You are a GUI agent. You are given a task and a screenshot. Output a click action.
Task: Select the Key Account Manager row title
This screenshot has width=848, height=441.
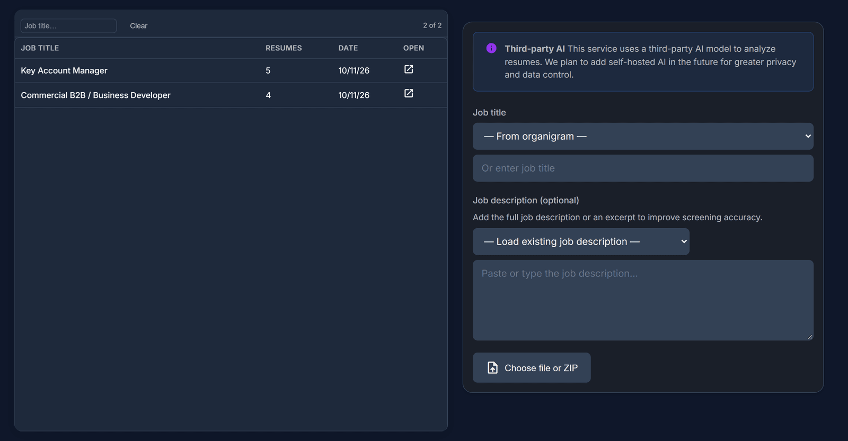click(x=64, y=70)
